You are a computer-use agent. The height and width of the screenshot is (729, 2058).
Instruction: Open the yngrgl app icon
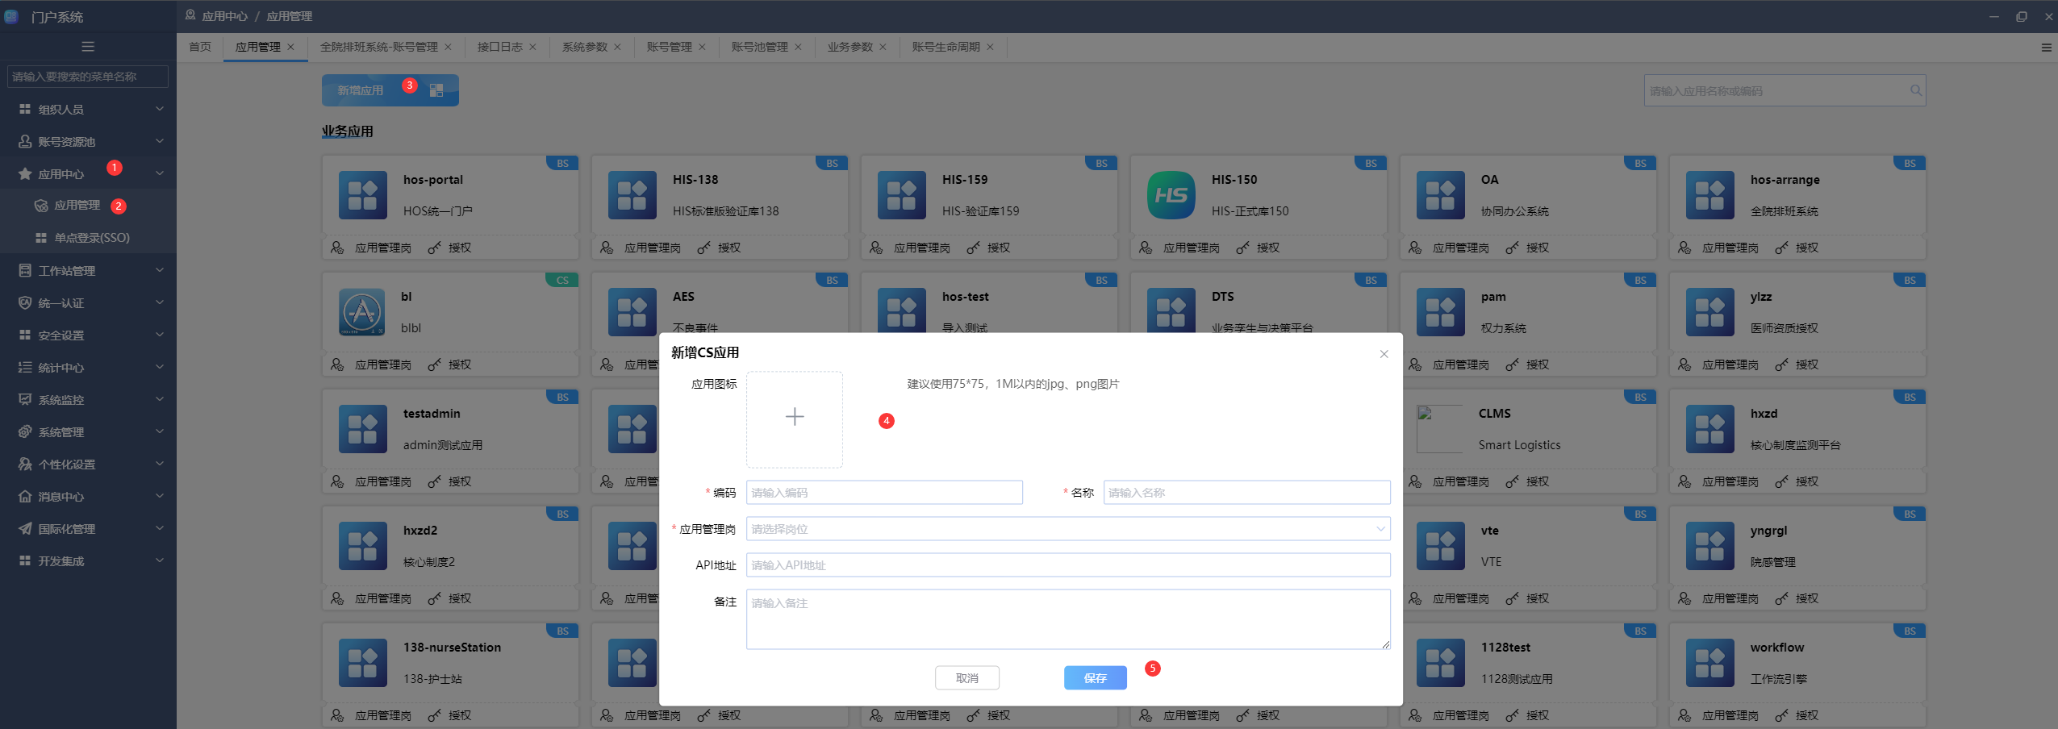click(x=1710, y=546)
